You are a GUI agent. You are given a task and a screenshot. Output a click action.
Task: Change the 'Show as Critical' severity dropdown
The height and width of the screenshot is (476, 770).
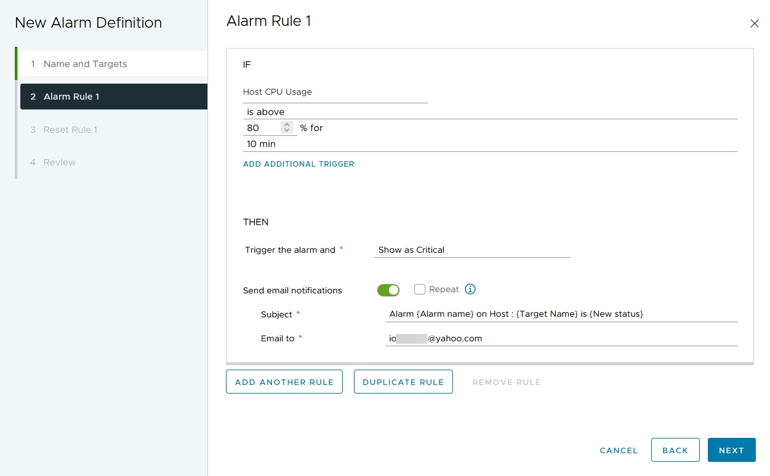(472, 250)
